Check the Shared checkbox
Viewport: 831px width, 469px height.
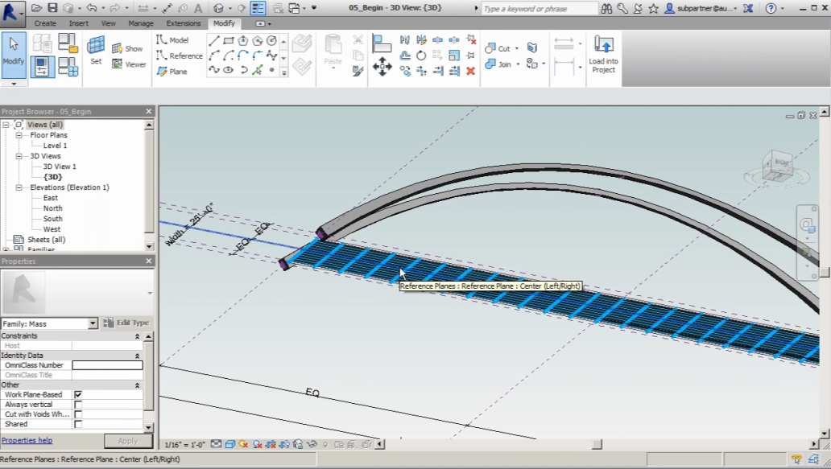pyautogui.click(x=78, y=424)
